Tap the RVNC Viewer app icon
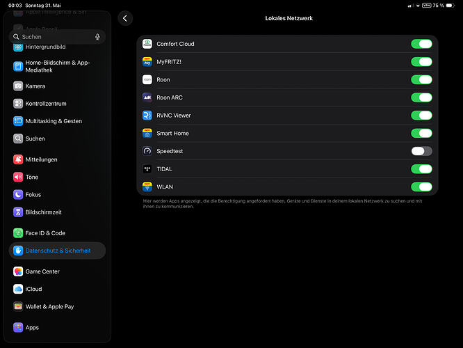Screen dimensions: 463x348 (x=147, y=116)
